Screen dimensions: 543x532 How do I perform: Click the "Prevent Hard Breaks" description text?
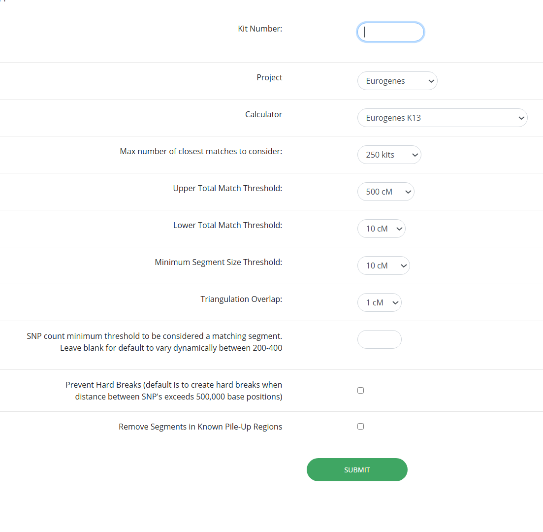point(174,391)
